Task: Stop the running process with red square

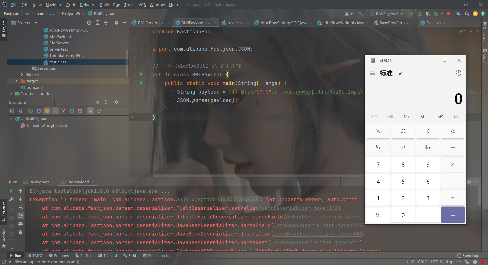Action: coord(448,14)
